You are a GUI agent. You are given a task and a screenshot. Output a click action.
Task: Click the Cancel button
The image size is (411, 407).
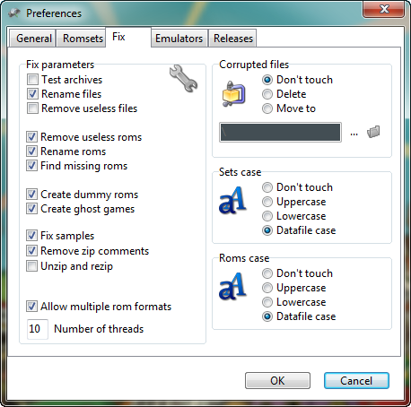coord(356,380)
